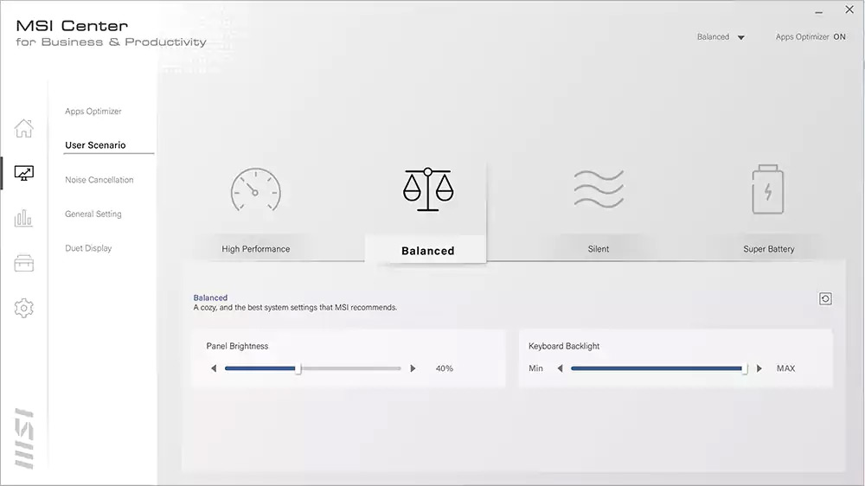Screen dimensions: 865x486
Task: Open the toolbox support icon
Action: point(24,264)
